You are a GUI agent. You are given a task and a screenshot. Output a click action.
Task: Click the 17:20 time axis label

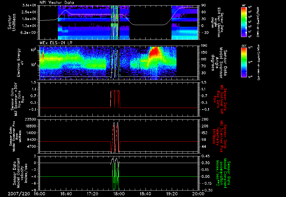coord(92,194)
